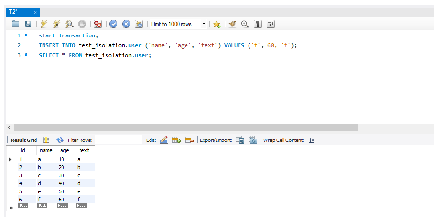The image size is (436, 217).
Task: Refresh result data blue arrows icon
Action: click(x=60, y=140)
